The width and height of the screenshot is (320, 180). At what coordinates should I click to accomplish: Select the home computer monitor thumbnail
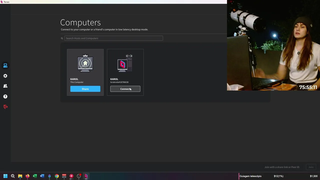pyautogui.click(x=85, y=63)
